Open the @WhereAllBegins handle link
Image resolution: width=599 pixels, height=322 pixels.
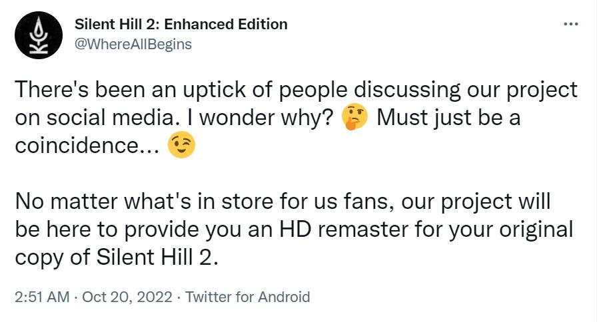pyautogui.click(x=133, y=44)
